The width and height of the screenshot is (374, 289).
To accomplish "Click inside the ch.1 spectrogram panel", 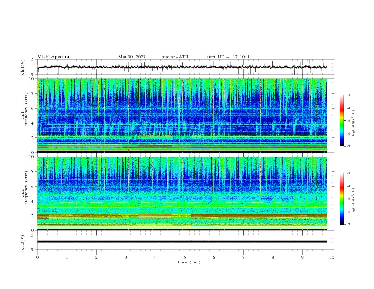I will pyautogui.click(x=182, y=115).
